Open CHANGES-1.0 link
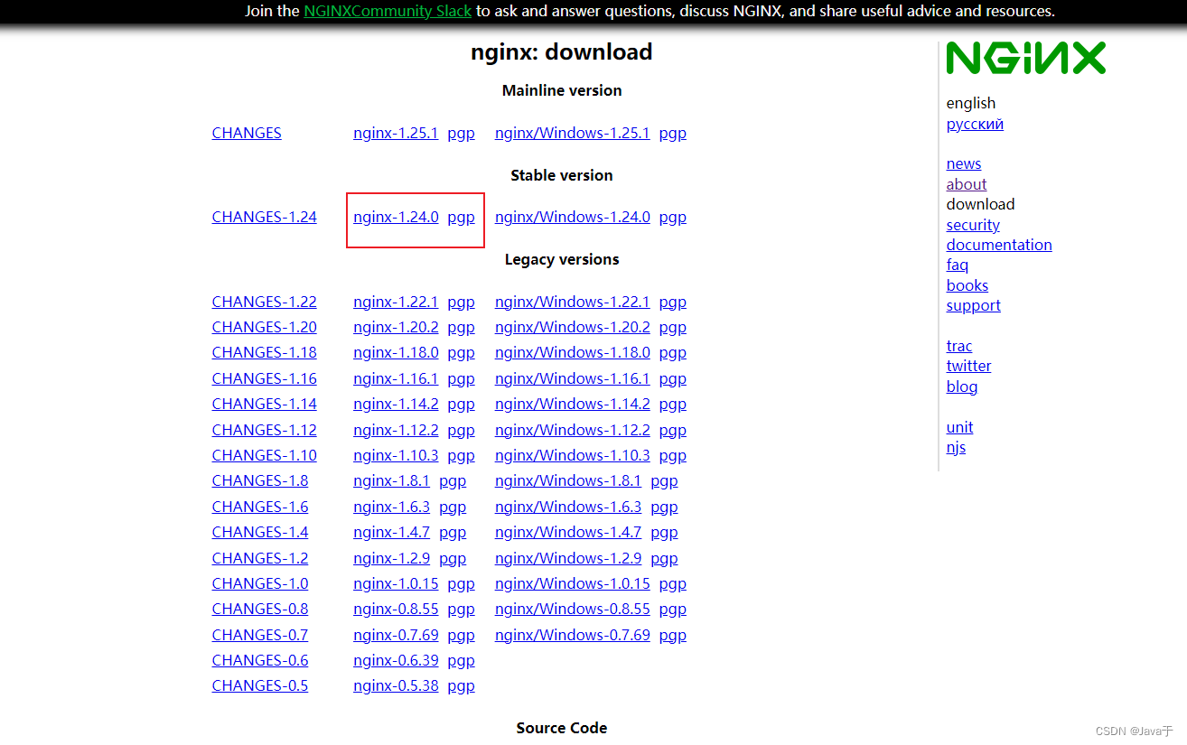The image size is (1187, 745). coord(260,583)
